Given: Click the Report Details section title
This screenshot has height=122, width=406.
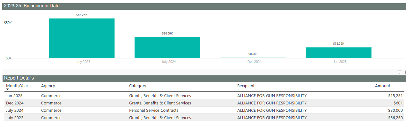Looking at the screenshot, I should click(x=19, y=78).
